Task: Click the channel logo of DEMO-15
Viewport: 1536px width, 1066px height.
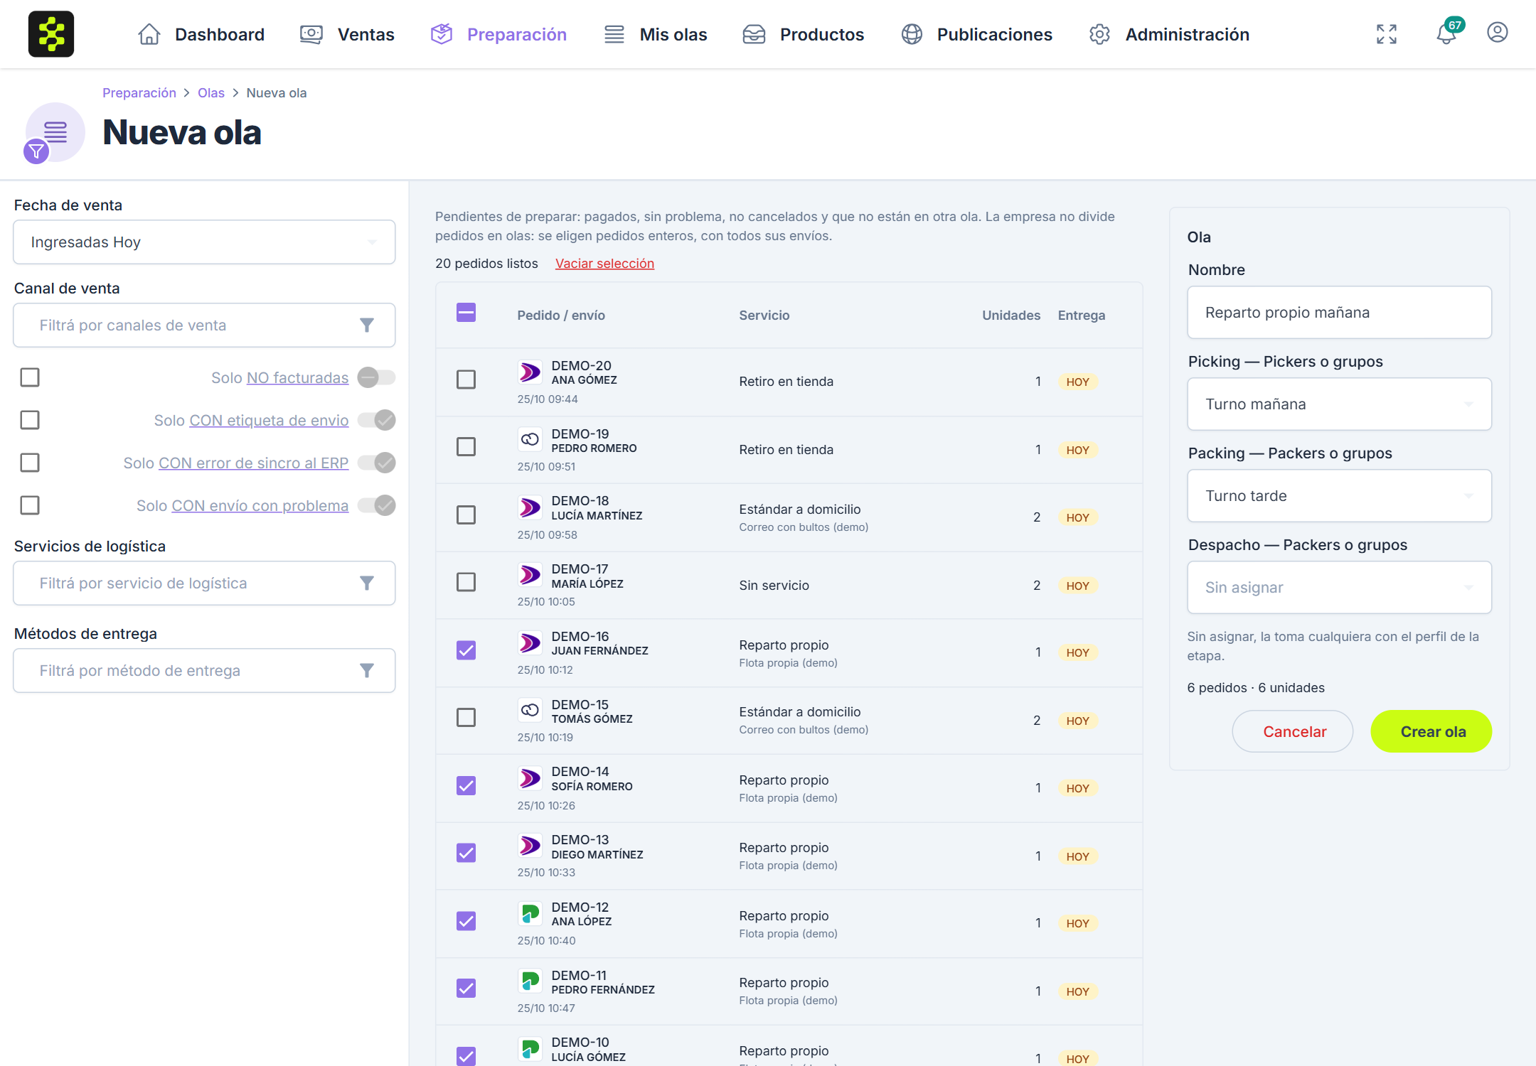Action: (530, 711)
